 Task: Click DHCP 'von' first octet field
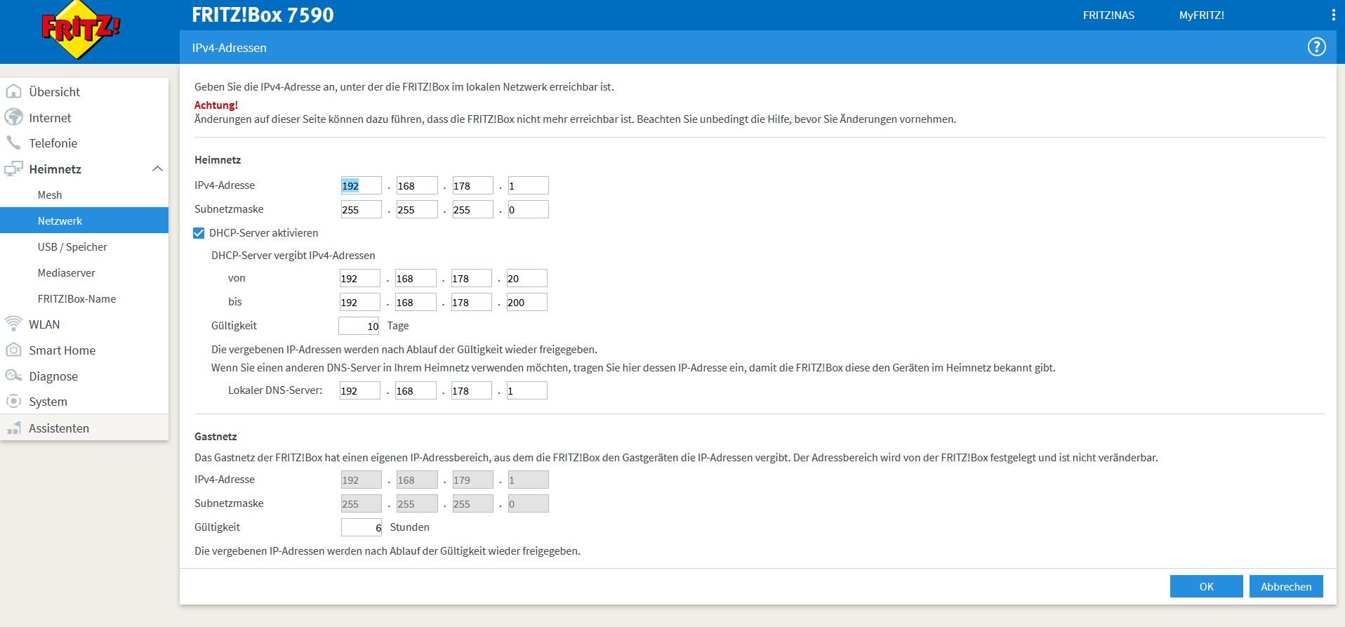click(359, 278)
